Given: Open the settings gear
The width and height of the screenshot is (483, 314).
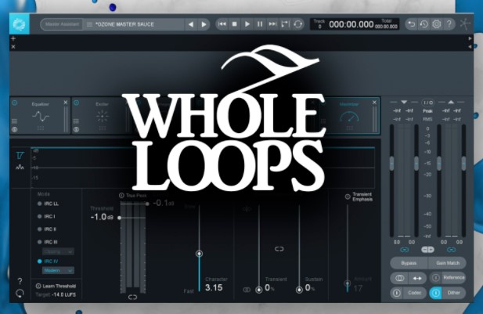Looking at the screenshot, I should [x=437, y=24].
